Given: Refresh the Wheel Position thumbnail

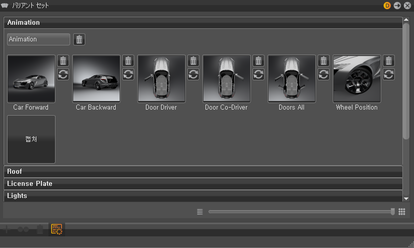Looking at the screenshot, I should coord(389,74).
